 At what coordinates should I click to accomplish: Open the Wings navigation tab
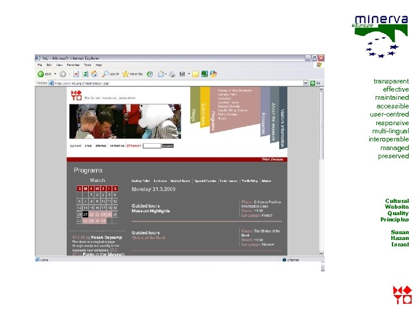[194, 105]
